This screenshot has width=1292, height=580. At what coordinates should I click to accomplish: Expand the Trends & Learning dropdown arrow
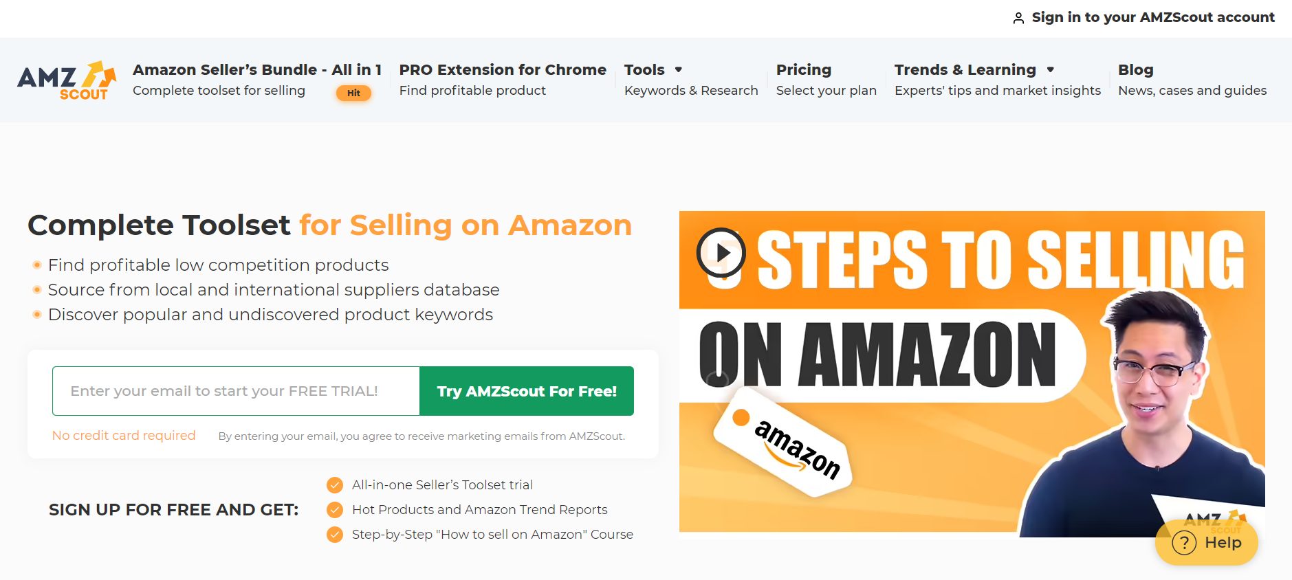1050,69
